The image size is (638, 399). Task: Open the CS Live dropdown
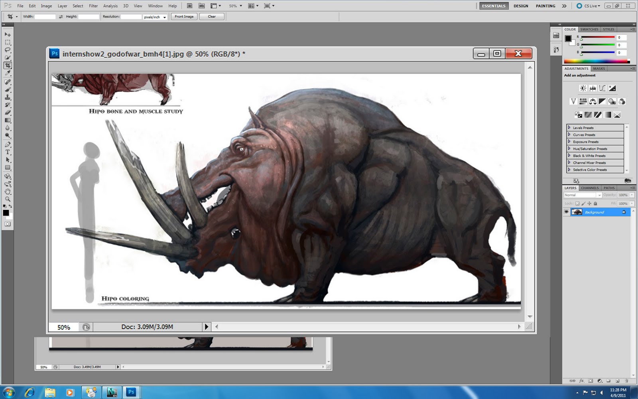pyautogui.click(x=589, y=6)
